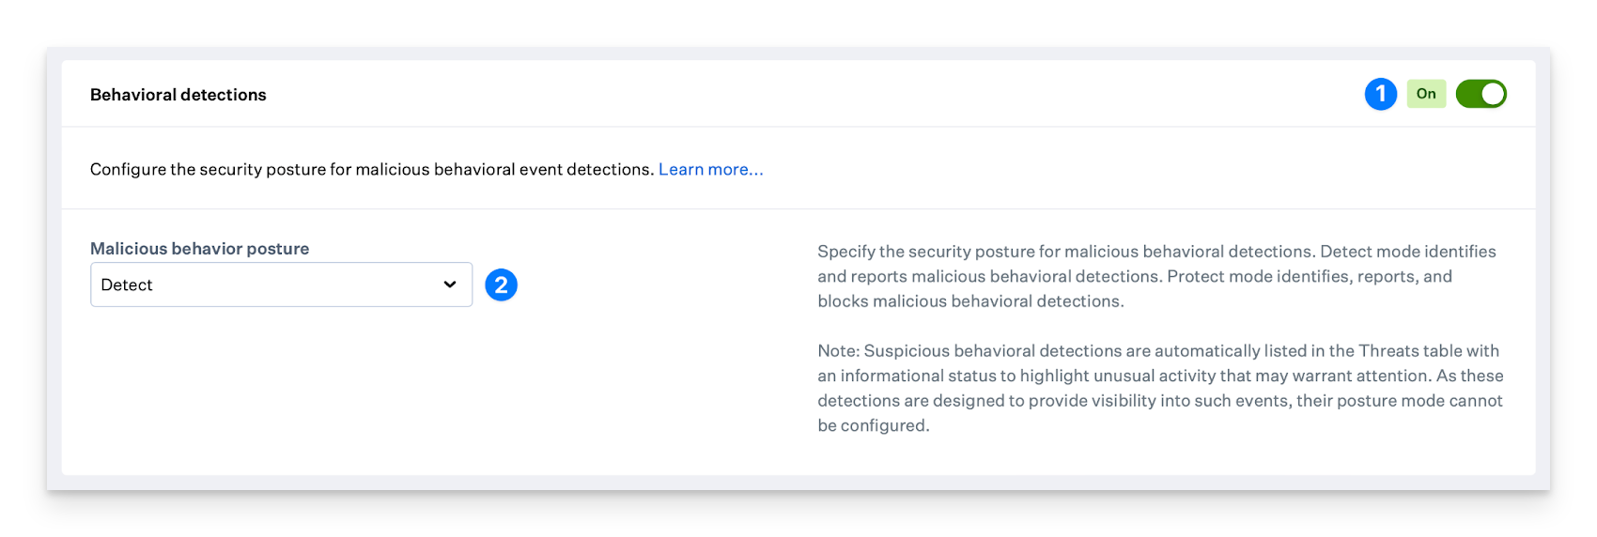This screenshot has width=1597, height=537.
Task: Expand posture options via the down arrow
Action: 450,284
